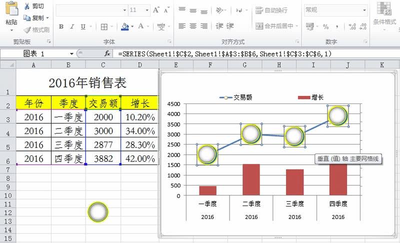400x243 pixels.
Task: Align text to bottom
Action: coord(204,11)
